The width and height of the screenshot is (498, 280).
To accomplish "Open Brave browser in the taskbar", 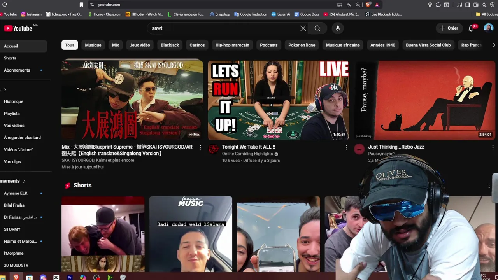I will (x=16, y=277).
